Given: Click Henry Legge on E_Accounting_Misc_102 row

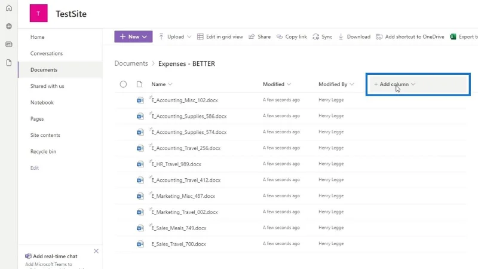Looking at the screenshot, I should pos(331,100).
